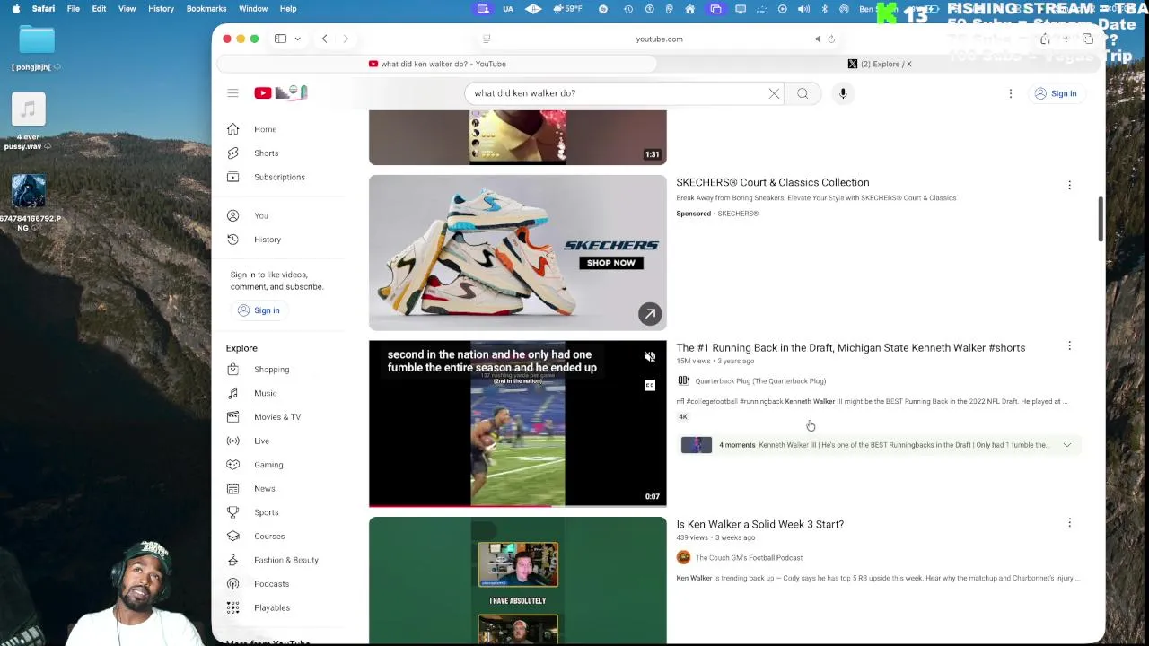Click the header Sign in button
This screenshot has height=646, width=1149.
[x=1055, y=93]
